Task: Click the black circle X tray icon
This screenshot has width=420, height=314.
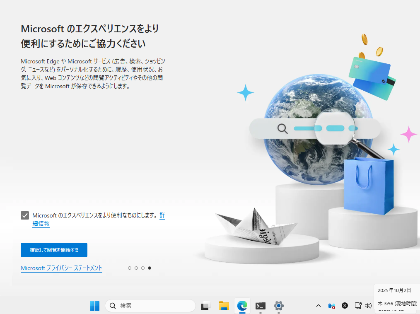Action: [x=345, y=306]
